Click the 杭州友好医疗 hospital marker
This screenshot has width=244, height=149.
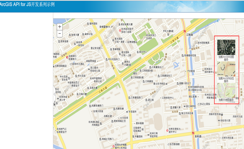tap(120, 31)
